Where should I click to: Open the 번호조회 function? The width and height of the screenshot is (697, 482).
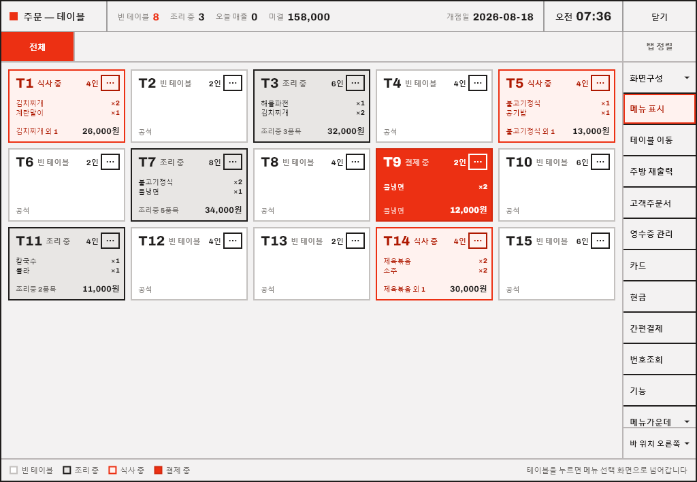tap(659, 360)
